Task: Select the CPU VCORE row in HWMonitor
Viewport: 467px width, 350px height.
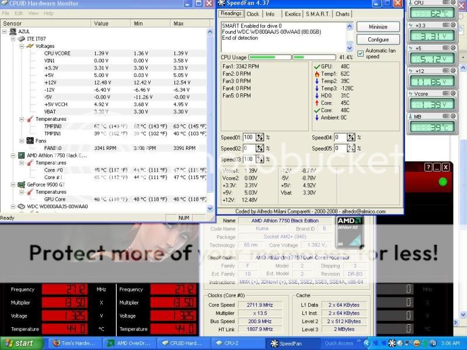Action: [103, 54]
